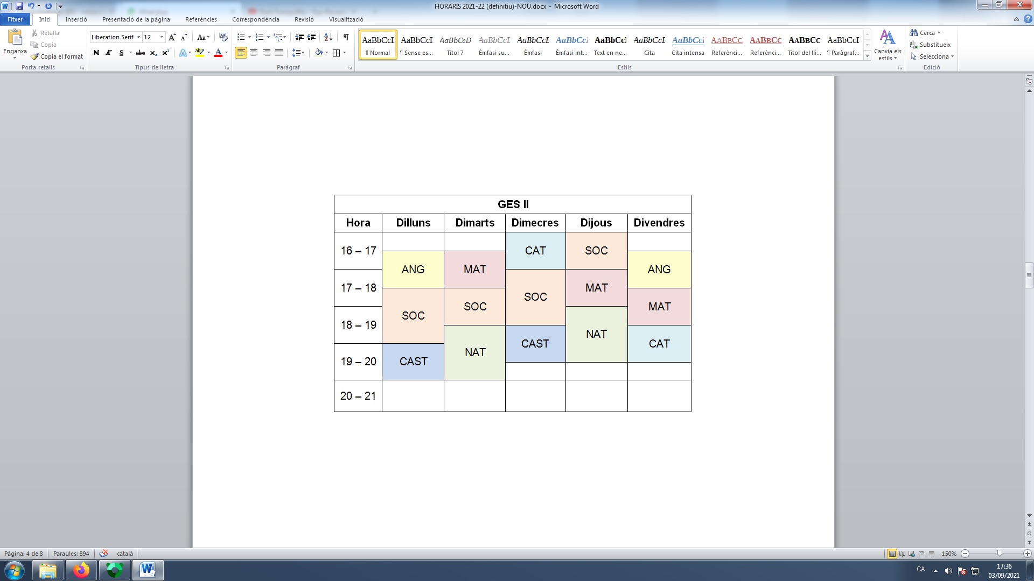Click the Decrease Indent icon

tap(299, 37)
